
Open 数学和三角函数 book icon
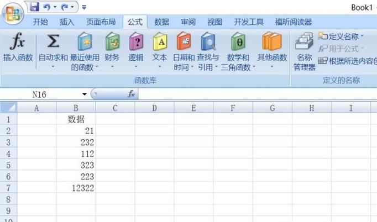pos(238,41)
